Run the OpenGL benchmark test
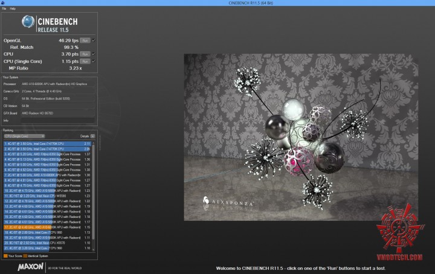The width and height of the screenshot is (435, 274). 85,40
